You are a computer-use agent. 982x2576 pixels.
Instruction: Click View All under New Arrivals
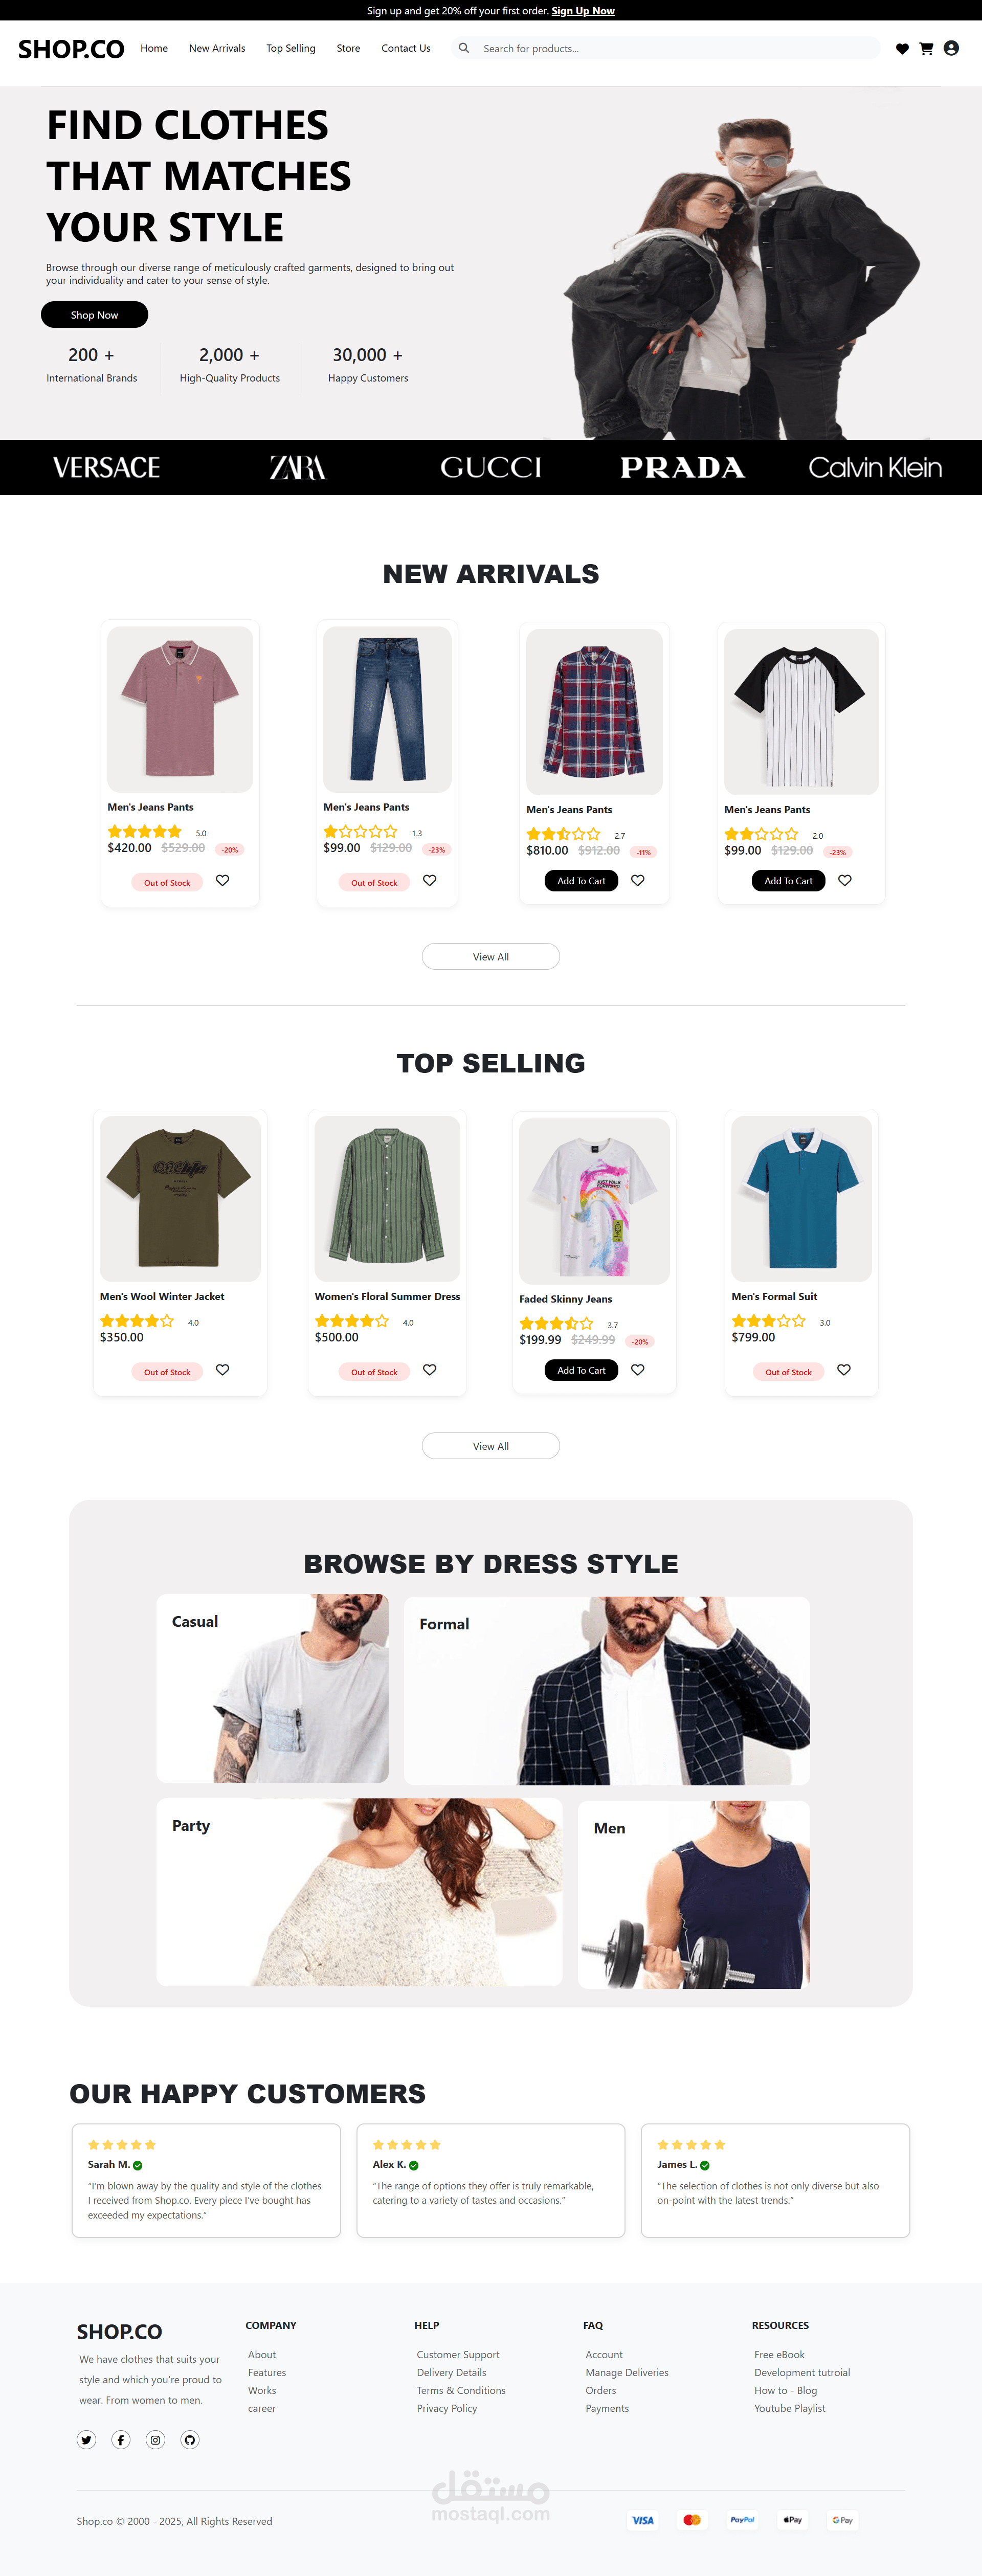[491, 957]
